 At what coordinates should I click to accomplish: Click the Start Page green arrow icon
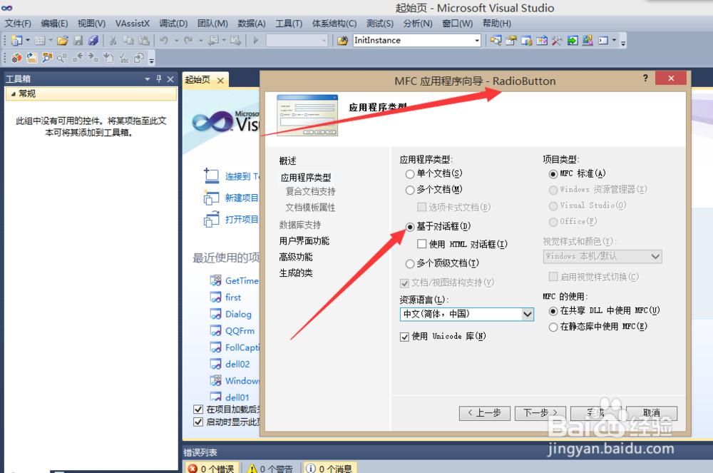(x=573, y=41)
